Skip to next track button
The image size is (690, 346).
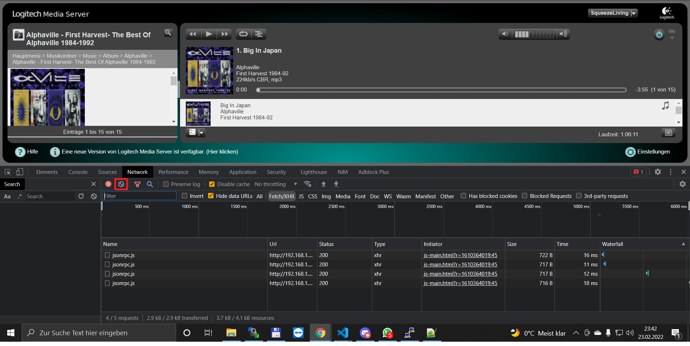(x=225, y=34)
